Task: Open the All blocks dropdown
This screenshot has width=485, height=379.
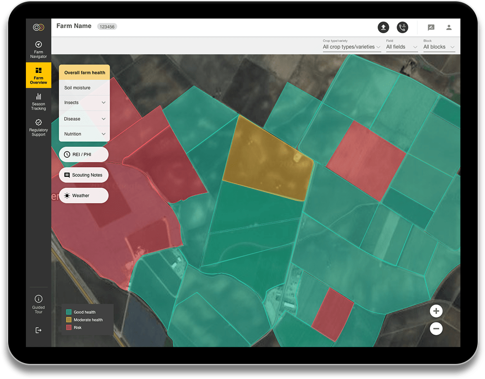Action: (x=439, y=47)
